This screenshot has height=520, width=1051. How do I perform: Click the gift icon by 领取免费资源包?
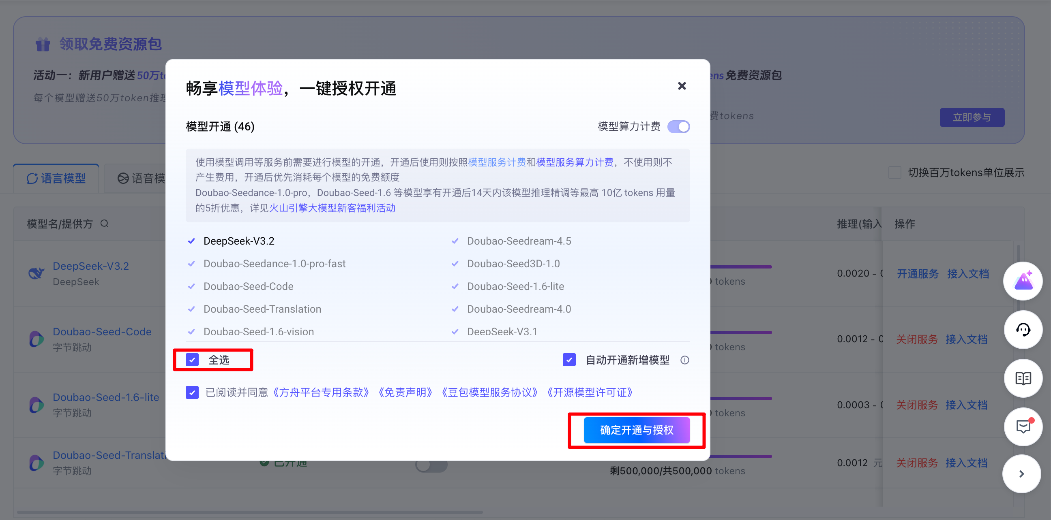43,44
